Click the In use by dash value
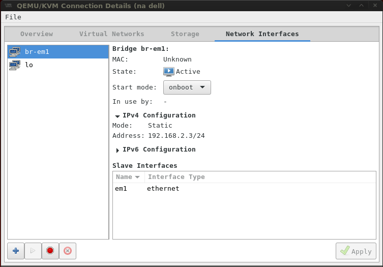This screenshot has width=383, height=267. [x=165, y=102]
